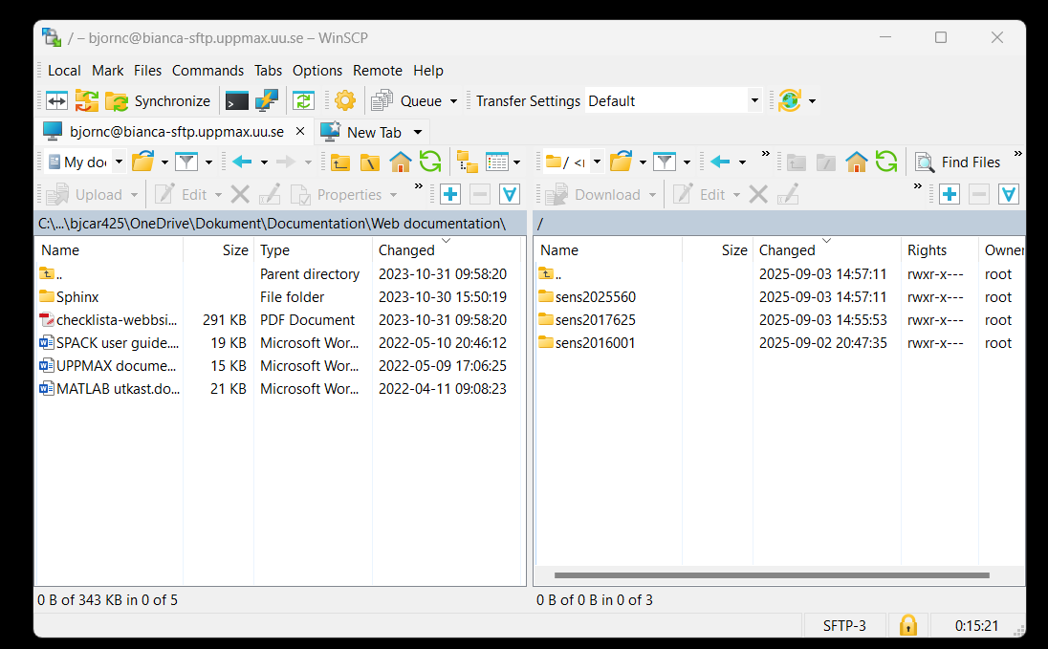1048x649 pixels.
Task: Open the Transfer Settings Default dropdown
Action: tap(754, 100)
